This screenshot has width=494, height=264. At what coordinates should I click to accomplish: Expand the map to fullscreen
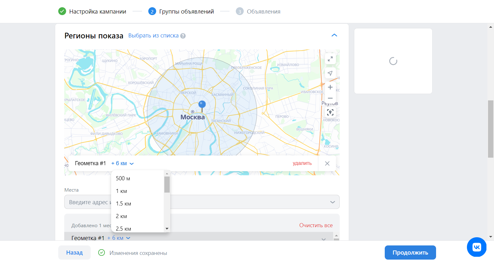pos(330,59)
